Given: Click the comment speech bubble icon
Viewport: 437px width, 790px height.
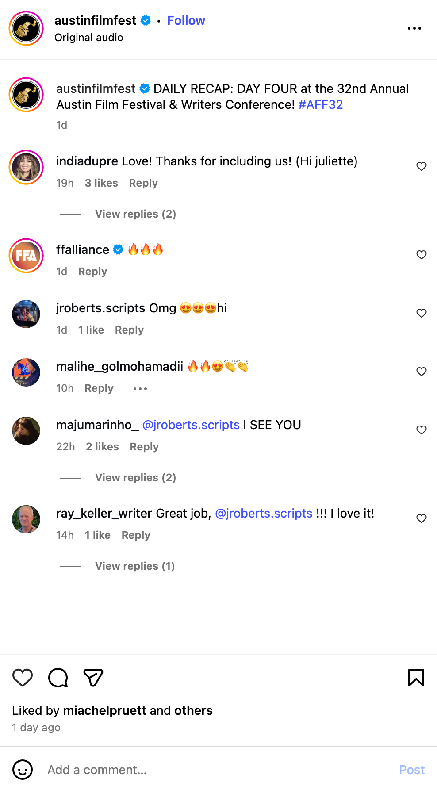Looking at the screenshot, I should [x=58, y=677].
